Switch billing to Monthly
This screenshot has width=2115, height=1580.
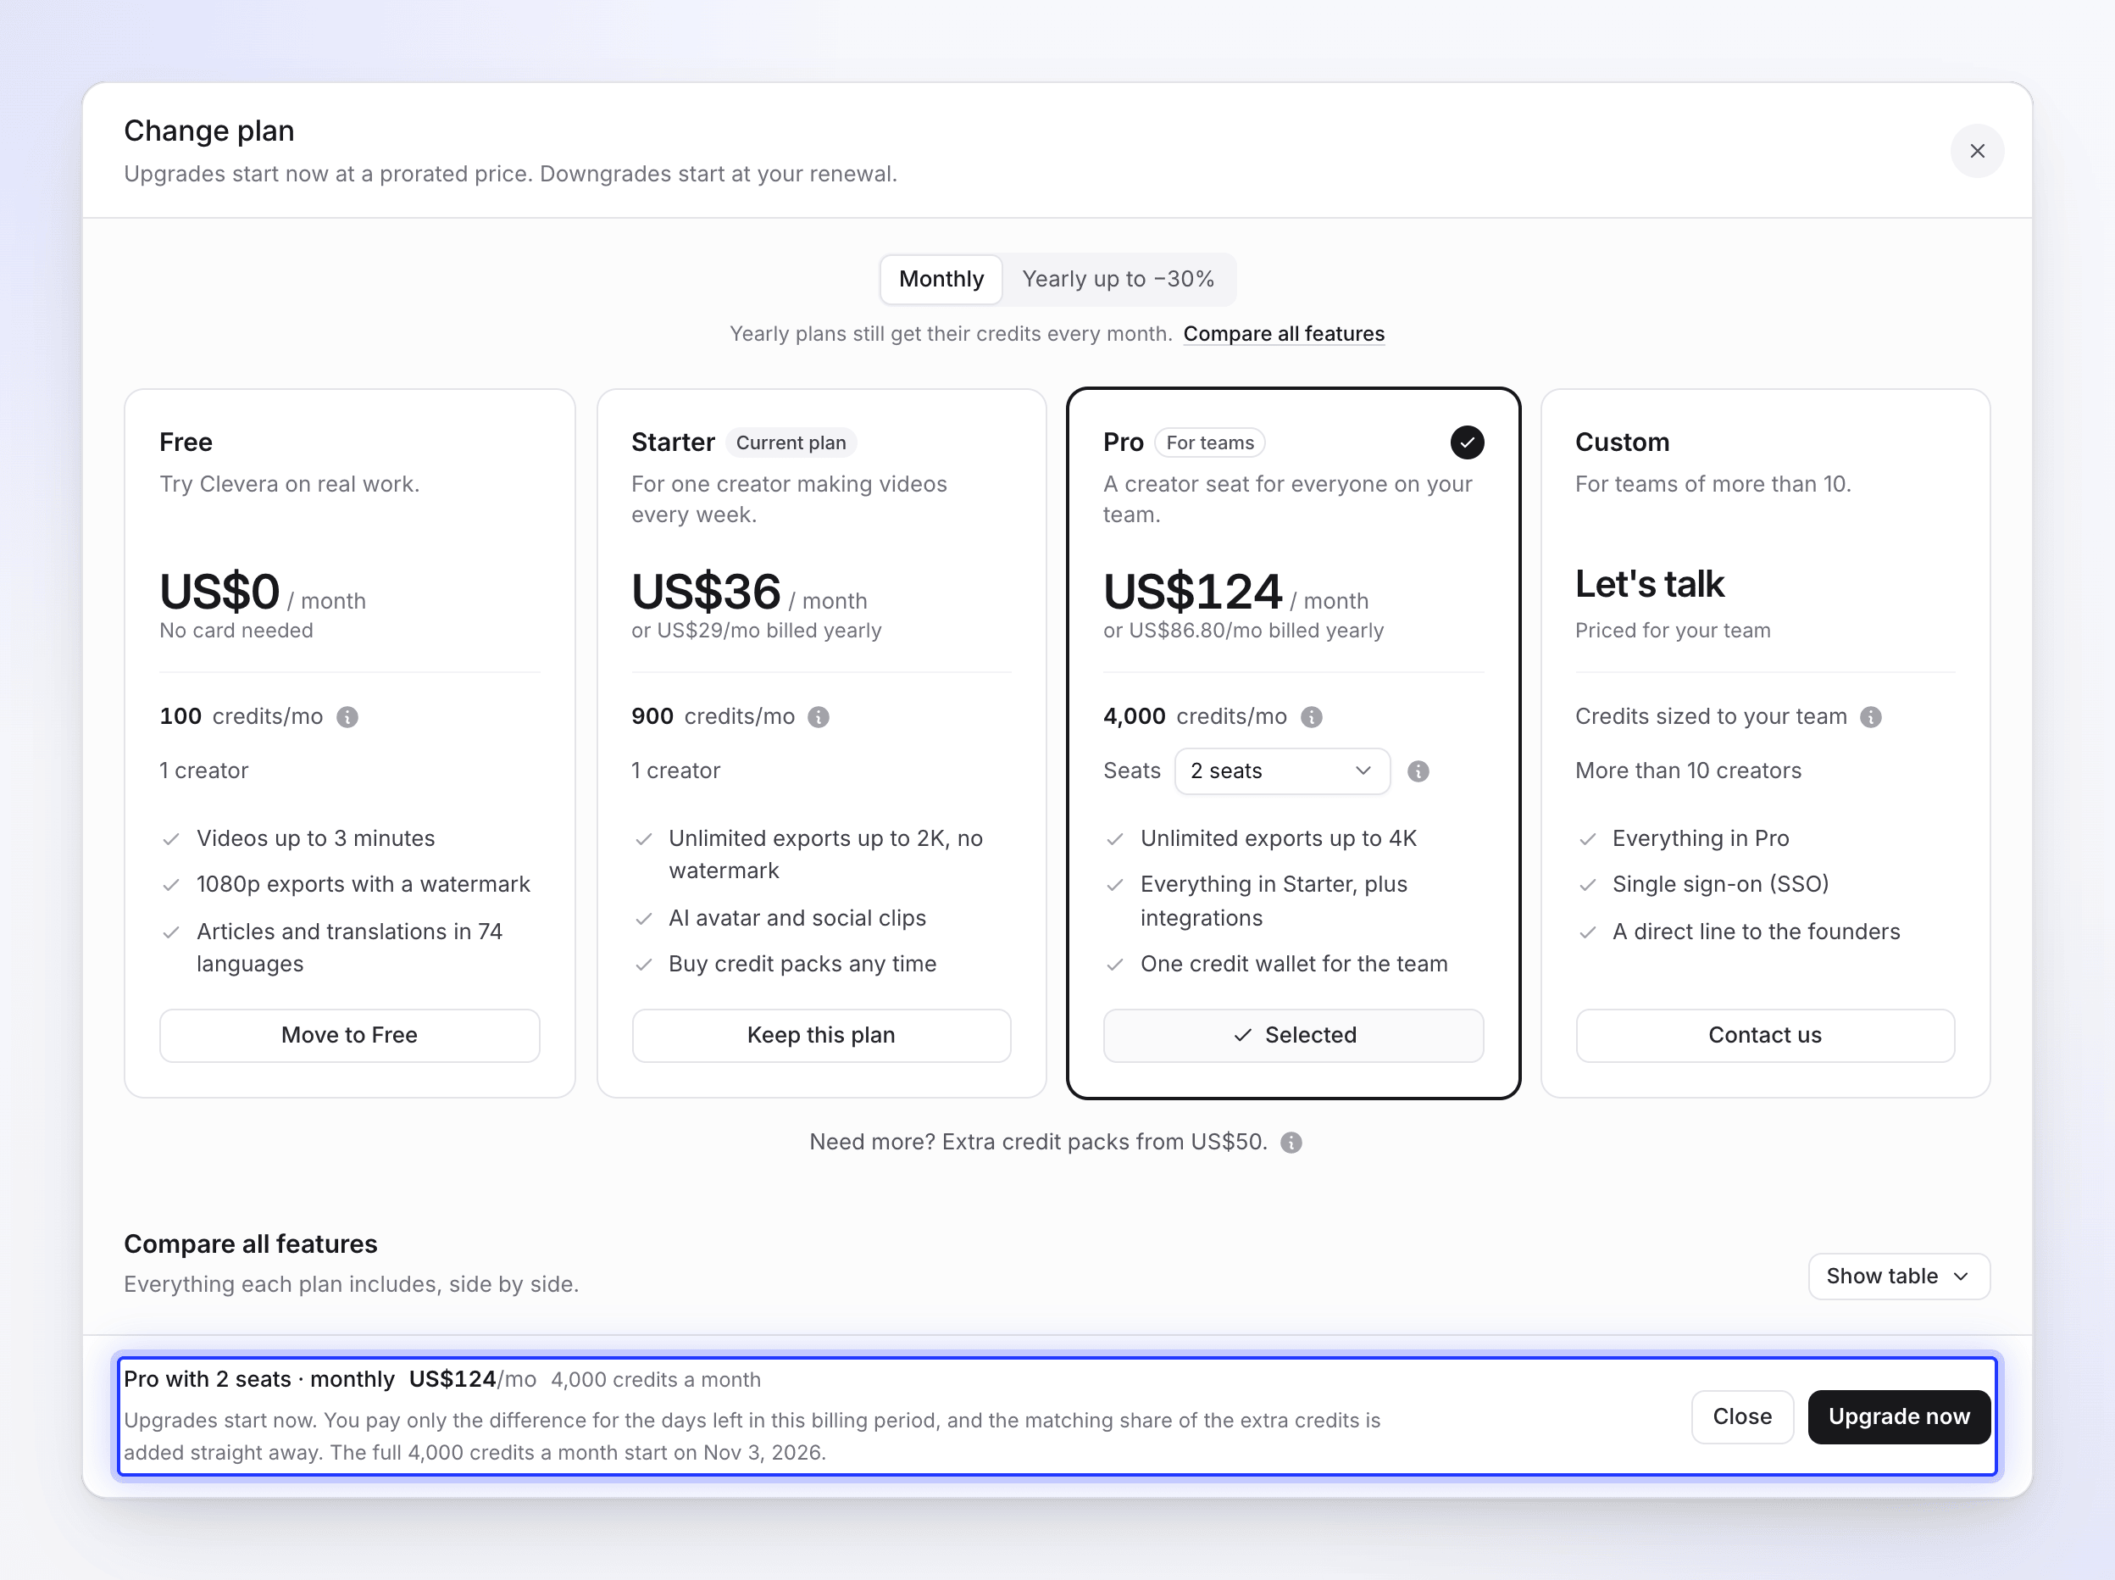click(x=941, y=279)
